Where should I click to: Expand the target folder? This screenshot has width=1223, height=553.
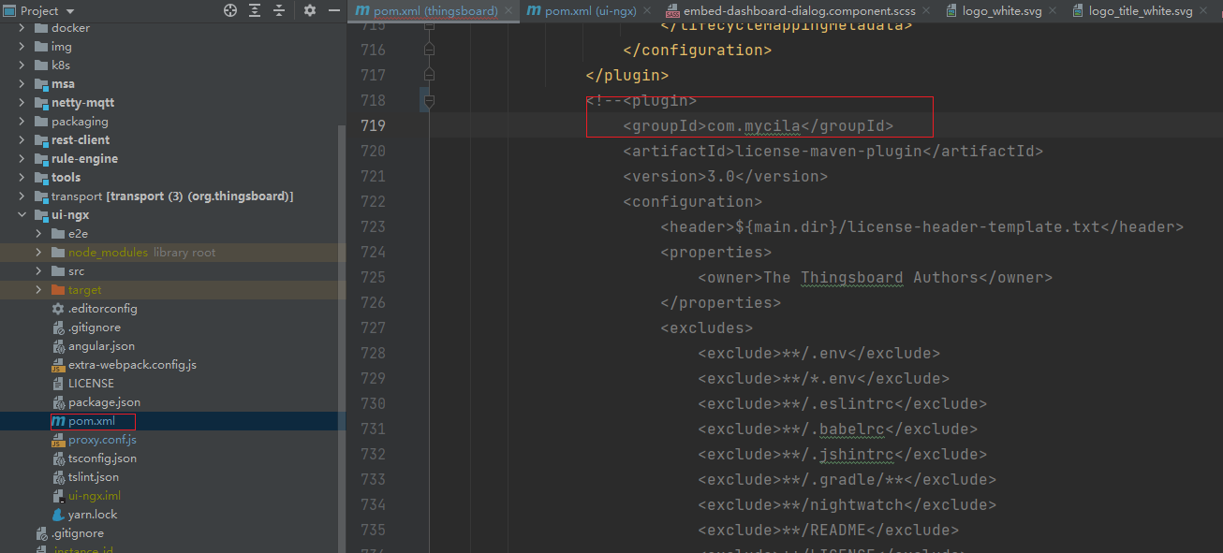pos(38,290)
